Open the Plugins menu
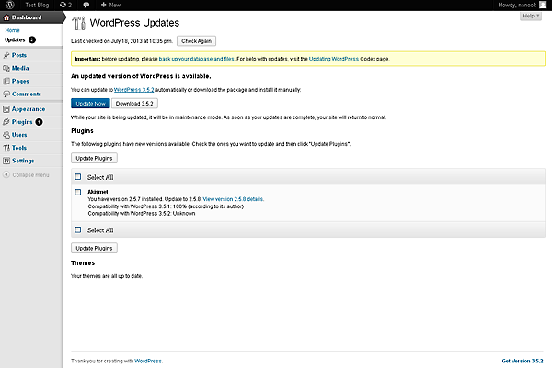This screenshot has height=368, width=552. [22, 122]
